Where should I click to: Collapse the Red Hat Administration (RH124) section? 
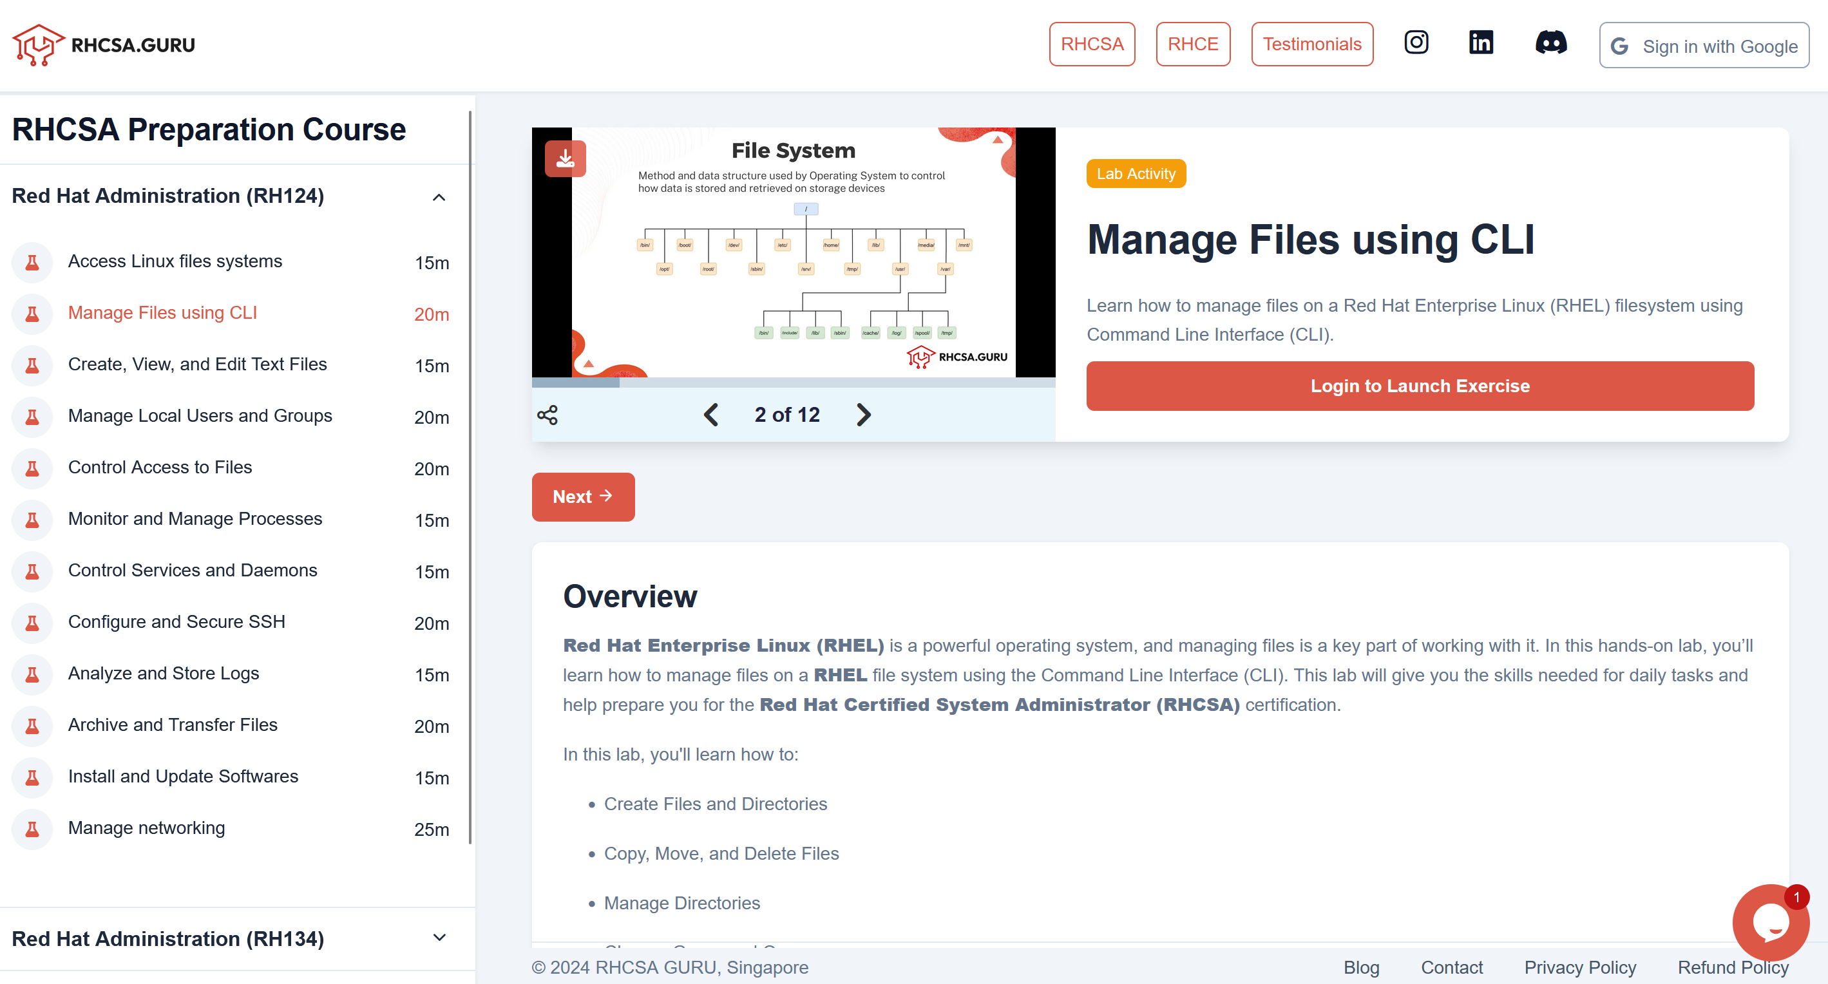tap(439, 197)
